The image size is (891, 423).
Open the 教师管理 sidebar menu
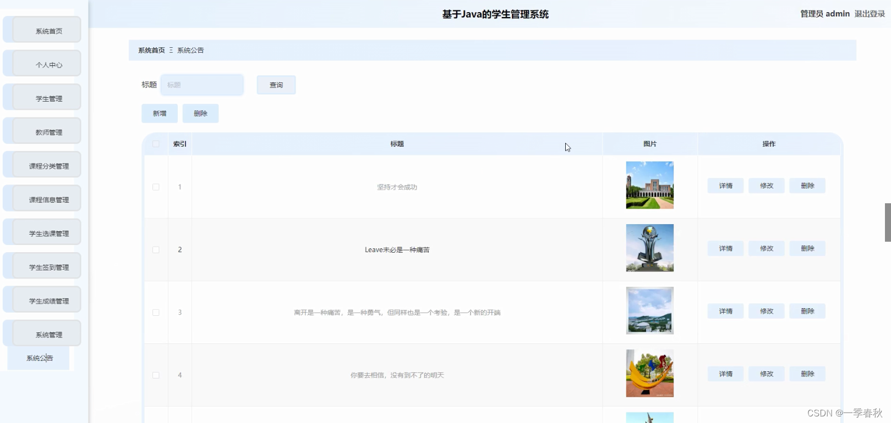(42, 132)
